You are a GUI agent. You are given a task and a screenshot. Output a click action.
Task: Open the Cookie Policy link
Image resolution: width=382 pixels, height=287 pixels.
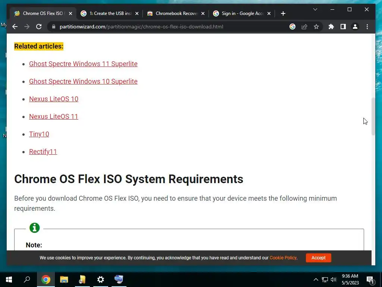coord(283,258)
